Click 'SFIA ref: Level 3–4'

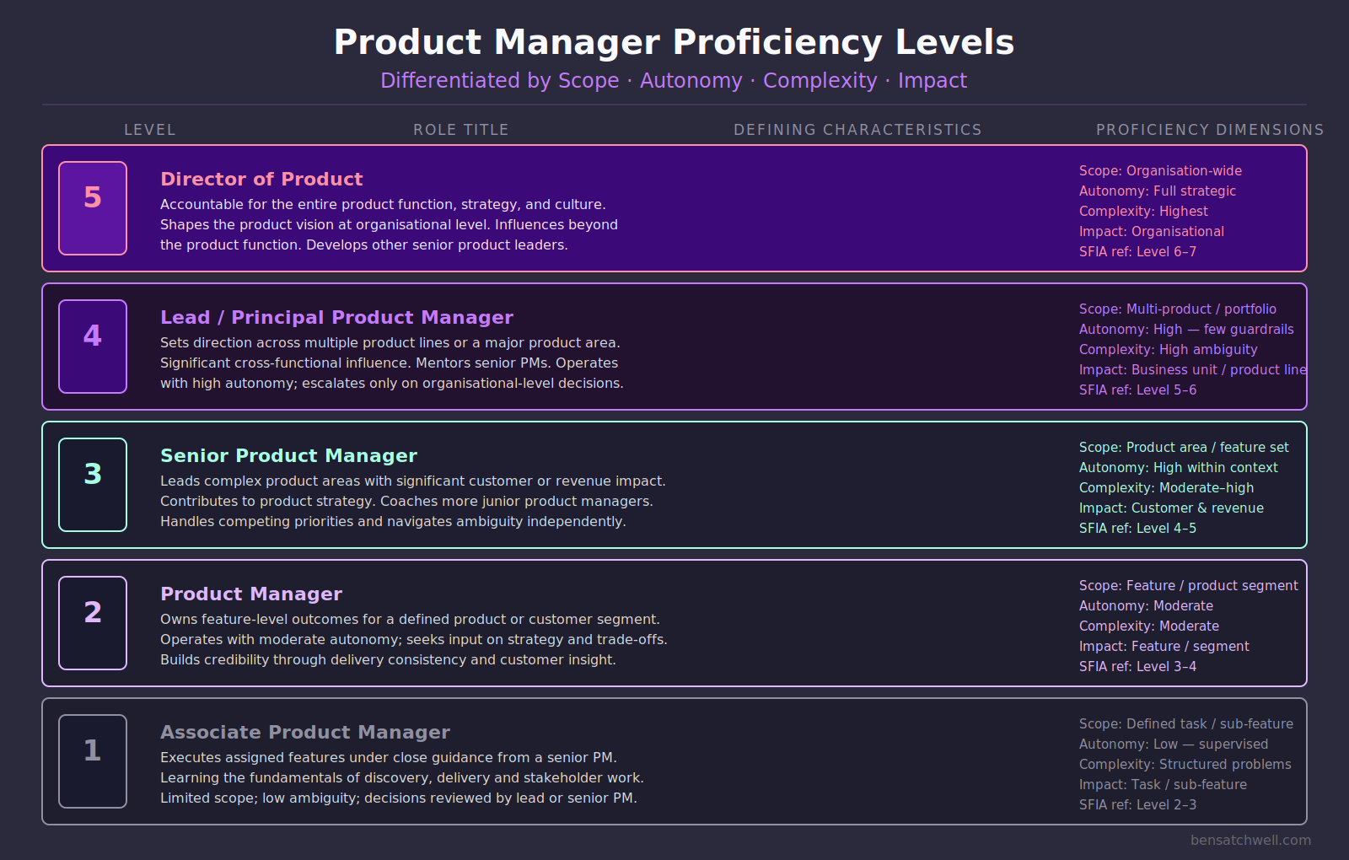click(1138, 667)
